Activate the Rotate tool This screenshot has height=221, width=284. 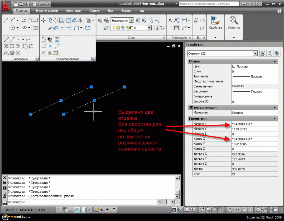(56, 20)
